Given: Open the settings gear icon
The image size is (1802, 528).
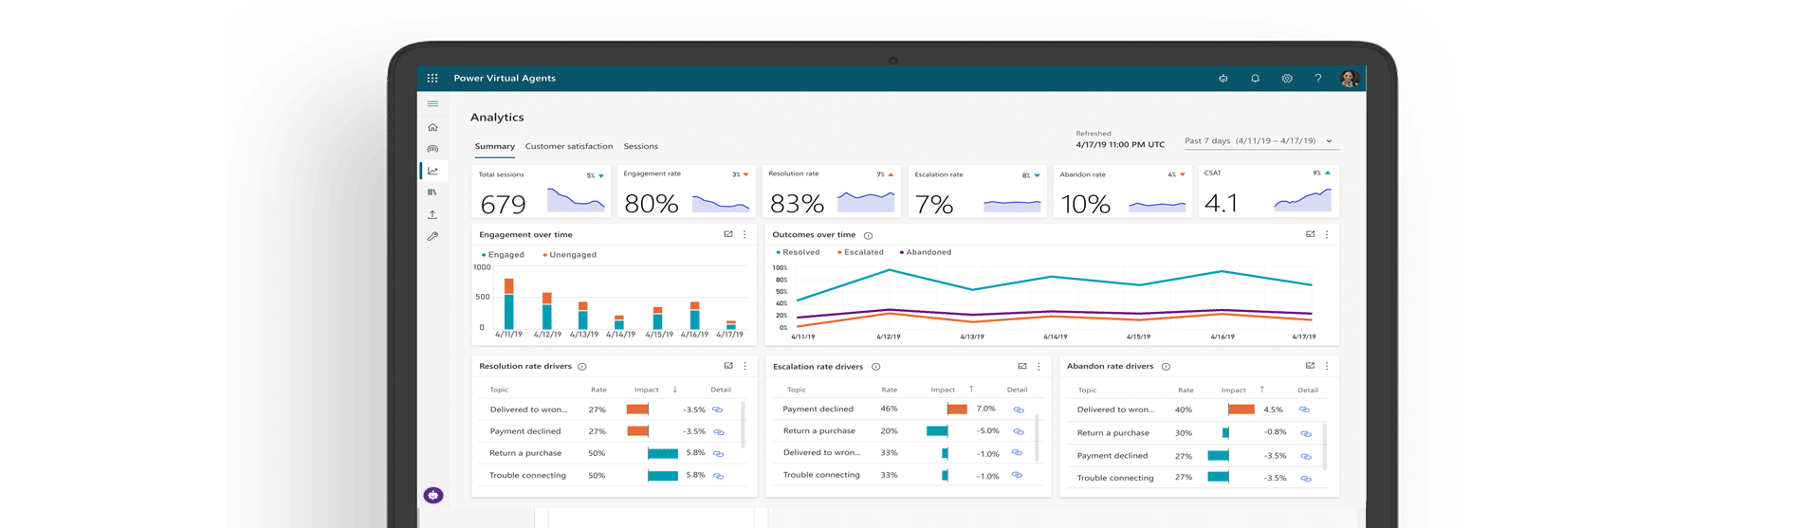Looking at the screenshot, I should [x=1287, y=79].
